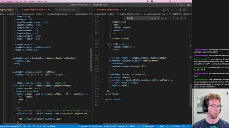Click 'components' in the left breadcrumb
This screenshot has height=128, width=229.
point(28,14)
